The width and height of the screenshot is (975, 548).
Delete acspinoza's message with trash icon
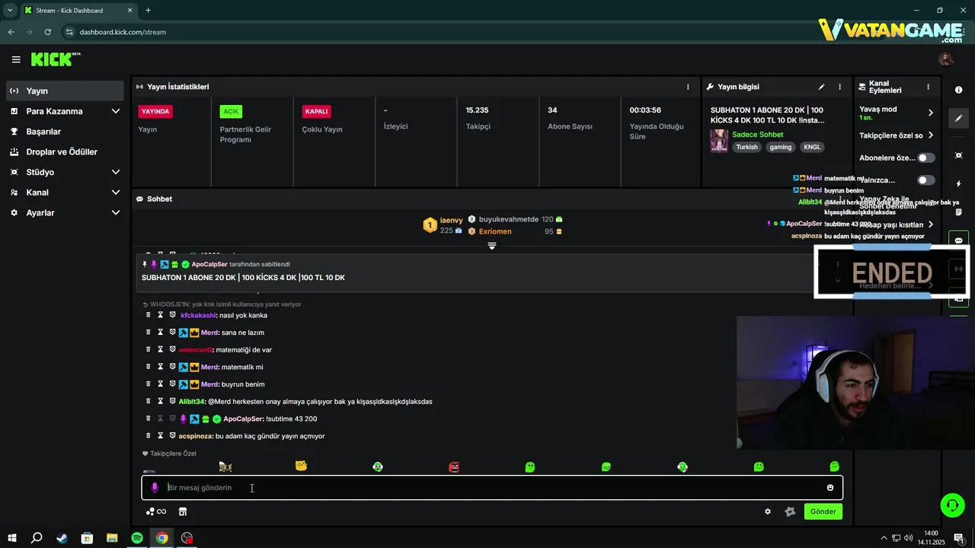[x=149, y=436]
